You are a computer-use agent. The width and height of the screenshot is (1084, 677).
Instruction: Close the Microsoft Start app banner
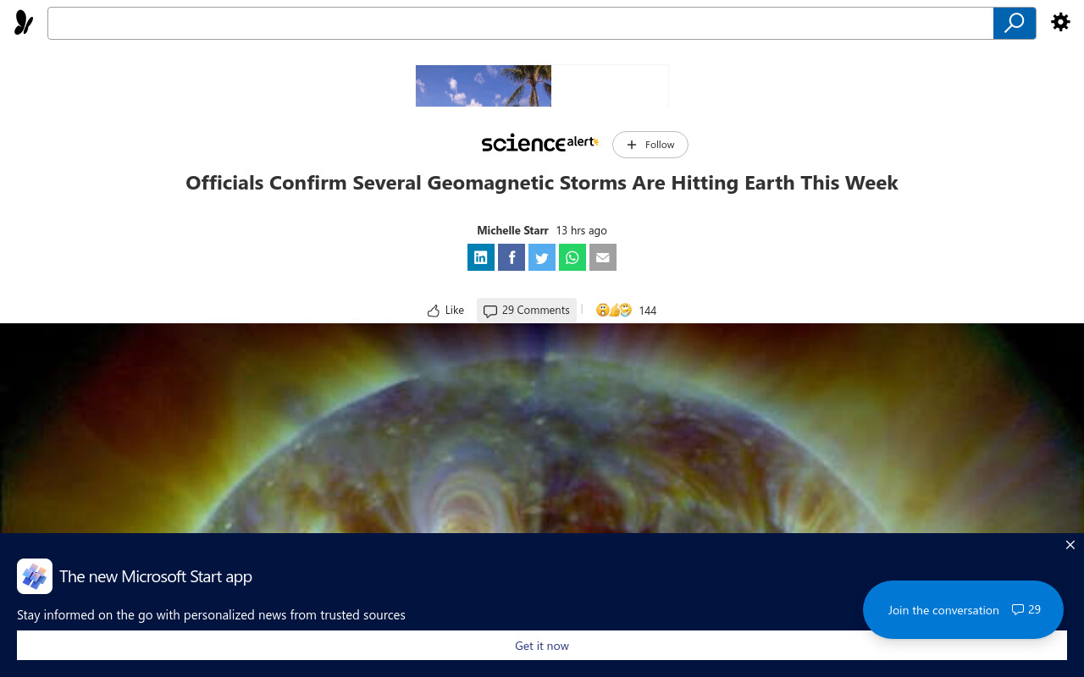1070,545
